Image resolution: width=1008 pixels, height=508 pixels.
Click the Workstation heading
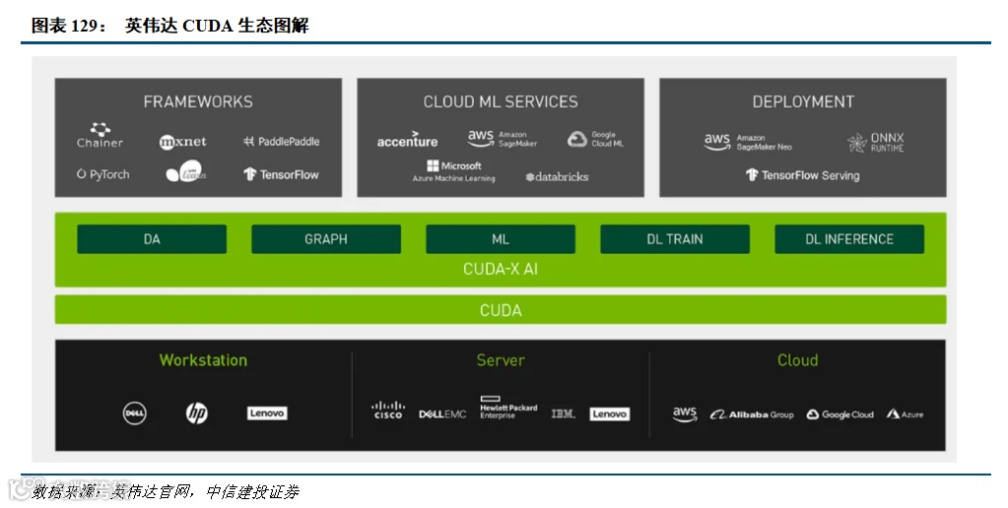click(203, 359)
